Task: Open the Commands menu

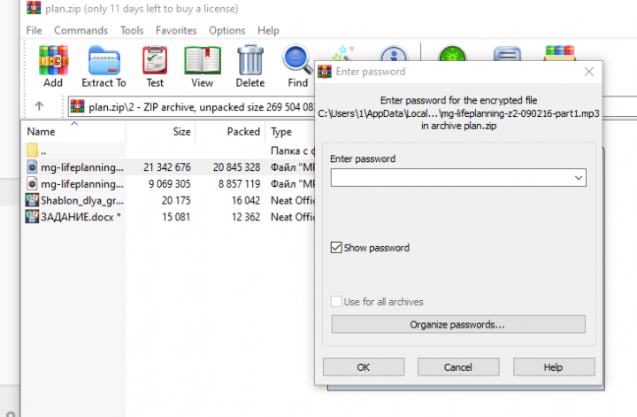Action: pos(81,30)
